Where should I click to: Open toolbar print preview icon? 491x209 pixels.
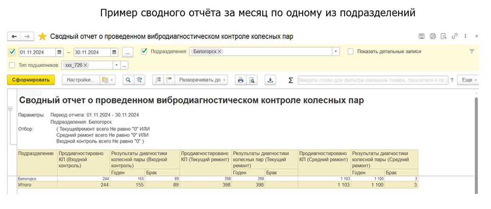pyautogui.click(x=252, y=80)
